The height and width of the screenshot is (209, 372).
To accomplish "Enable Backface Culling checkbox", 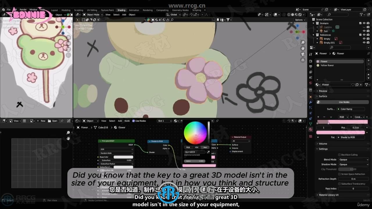I will click(x=339, y=155).
